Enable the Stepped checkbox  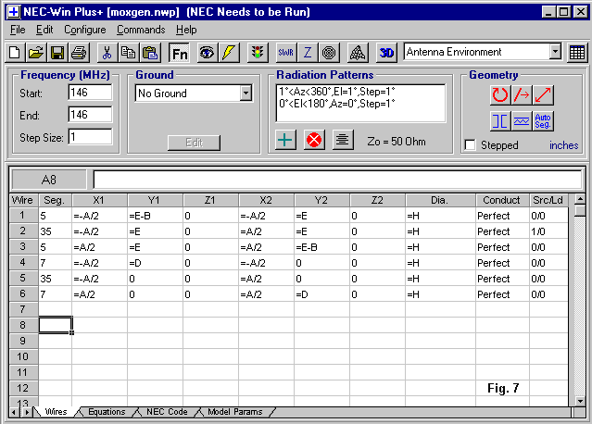click(x=470, y=145)
